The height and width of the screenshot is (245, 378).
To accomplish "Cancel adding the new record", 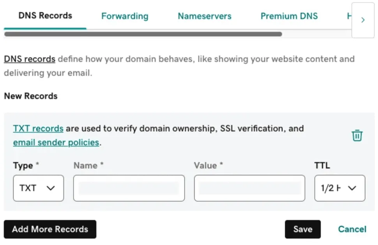I will [x=352, y=229].
